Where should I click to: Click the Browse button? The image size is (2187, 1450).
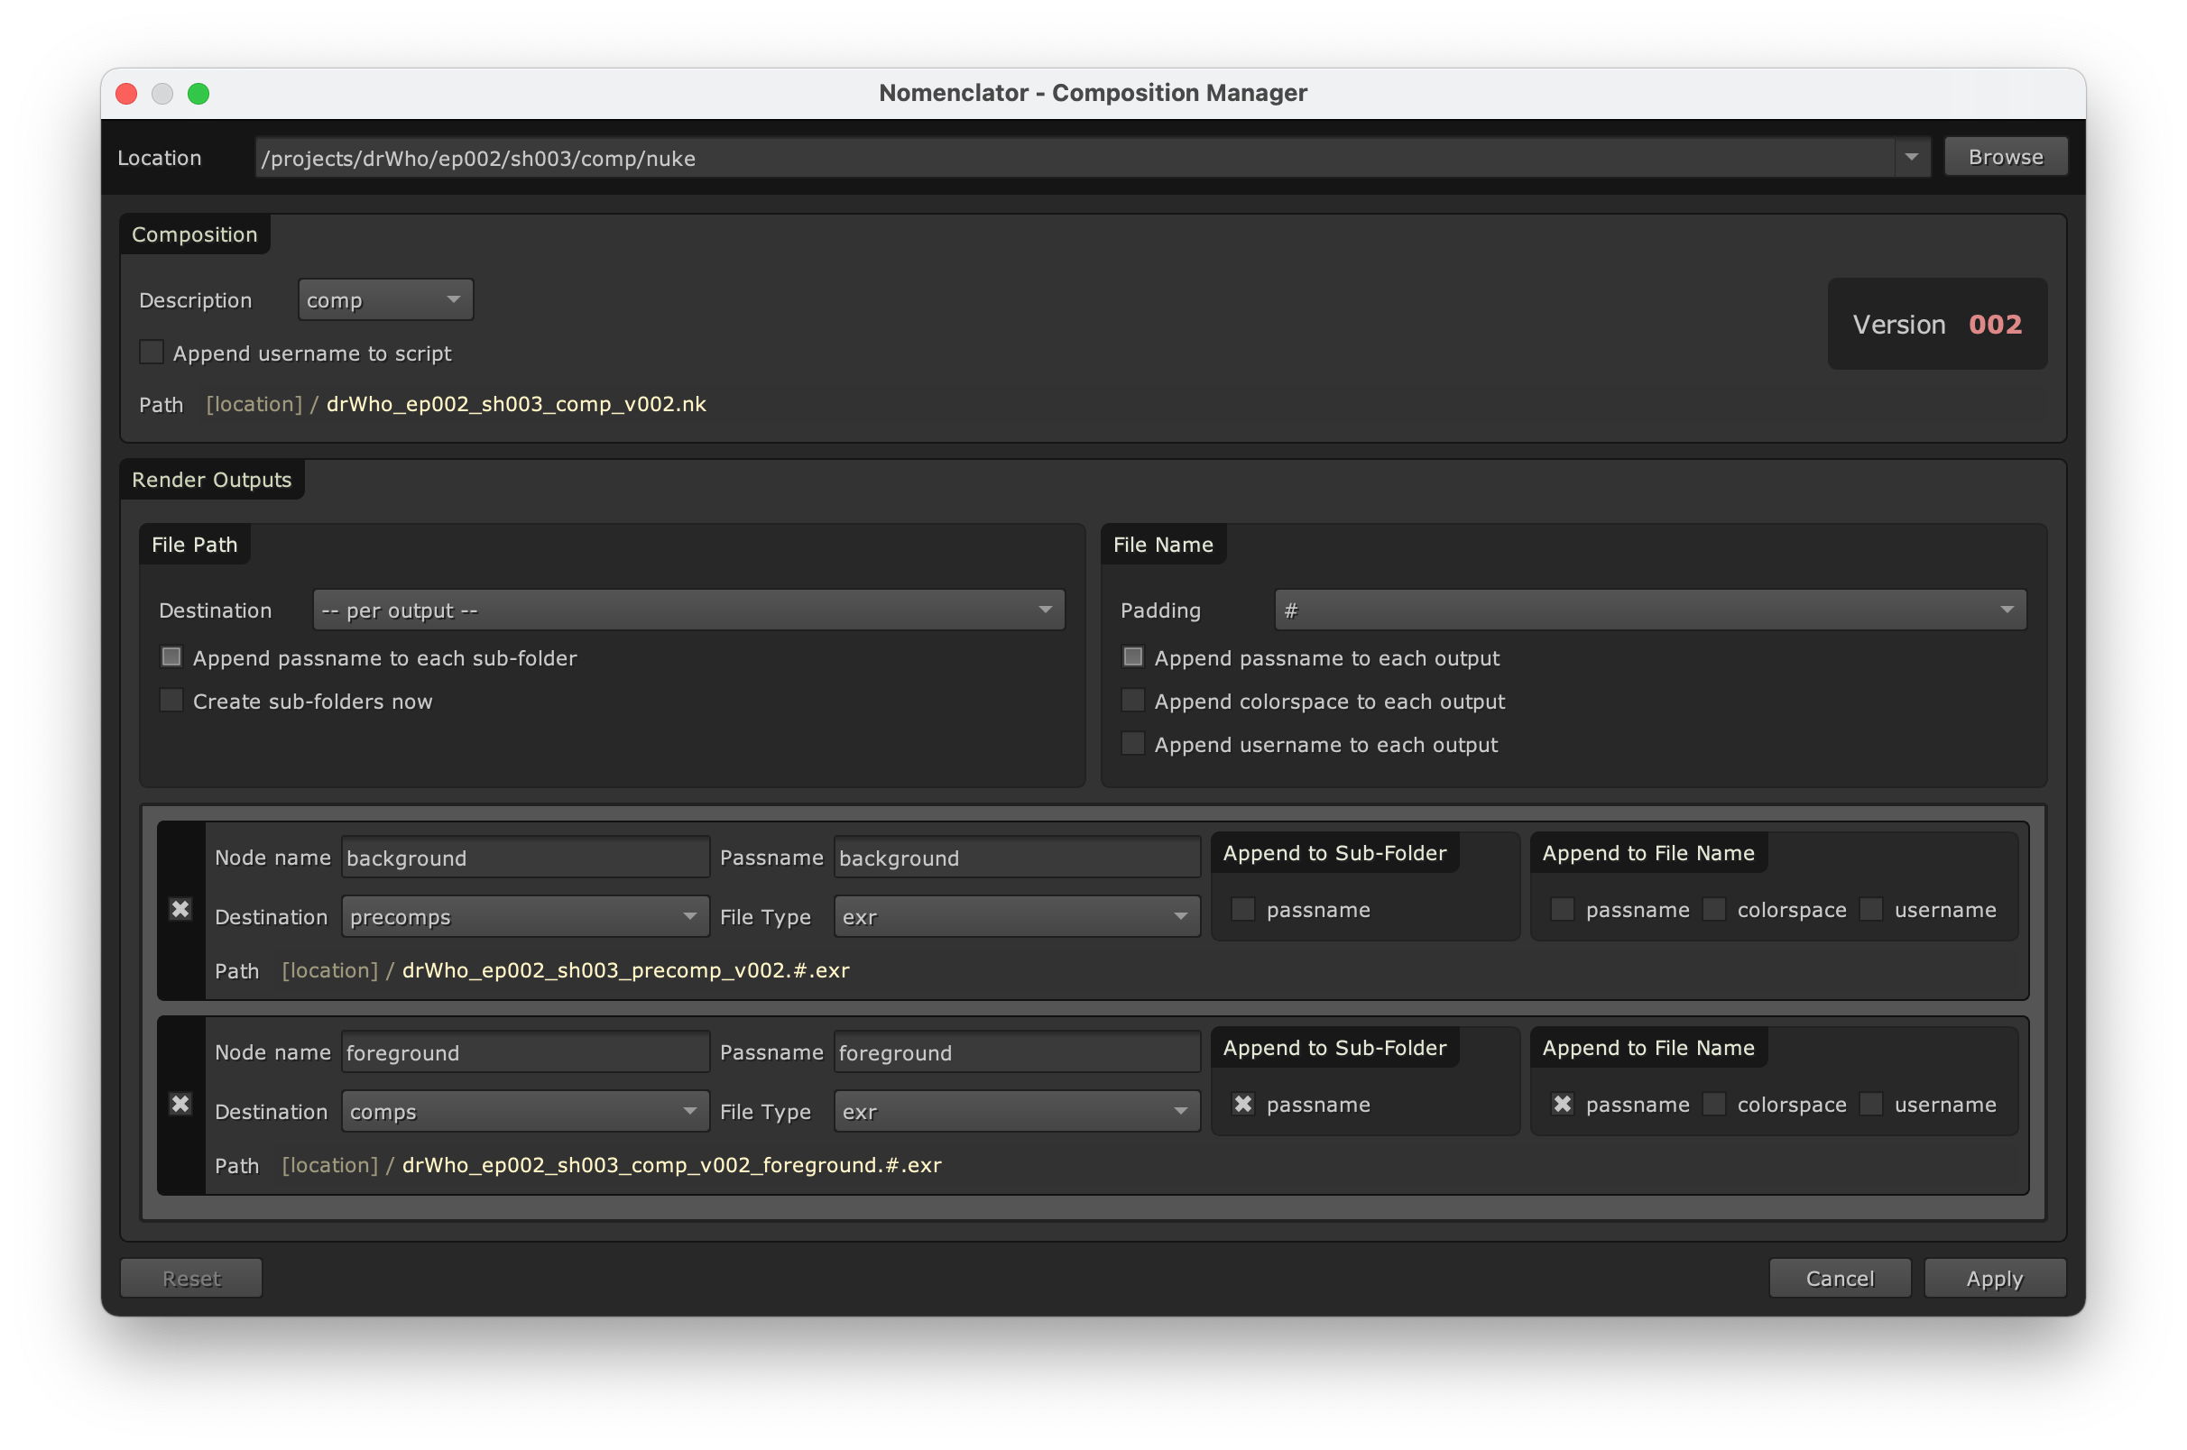2006,157
